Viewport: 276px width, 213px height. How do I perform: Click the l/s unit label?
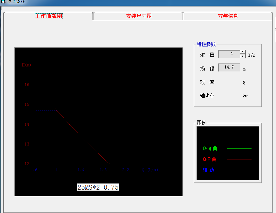pos(252,55)
